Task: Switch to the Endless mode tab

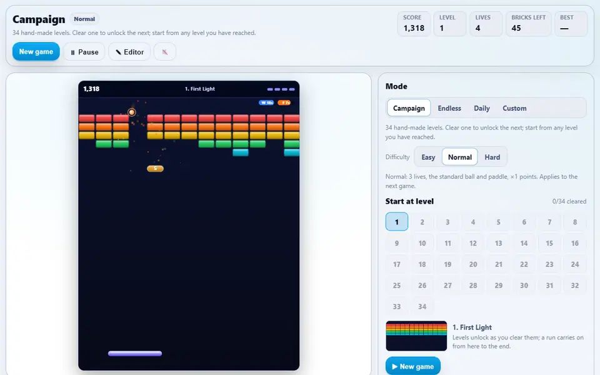Action: pos(449,108)
